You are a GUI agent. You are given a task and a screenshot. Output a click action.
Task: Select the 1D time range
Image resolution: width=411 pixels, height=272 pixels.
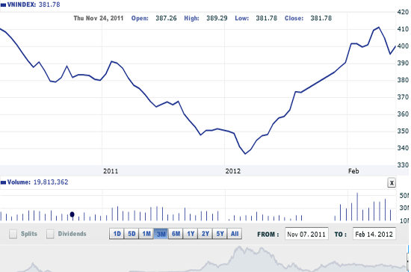pos(117,234)
